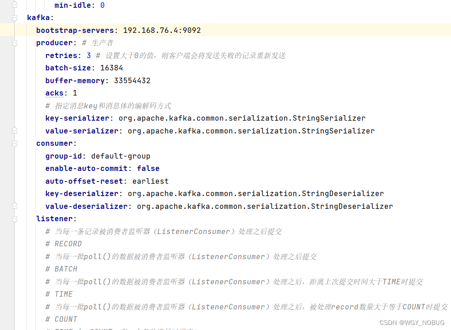Click the retries value 3
The height and width of the screenshot is (330, 451).
pyautogui.click(x=89, y=55)
